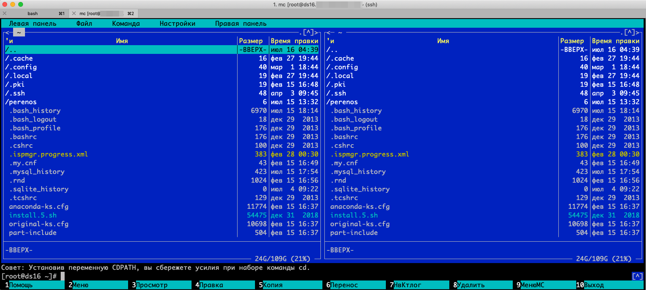Select .mysql_history file in left panel
This screenshot has height=290, width=646.
162,172
